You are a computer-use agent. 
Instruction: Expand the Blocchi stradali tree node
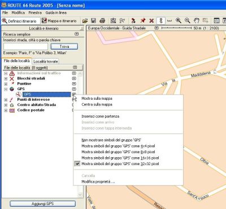point(6,79)
